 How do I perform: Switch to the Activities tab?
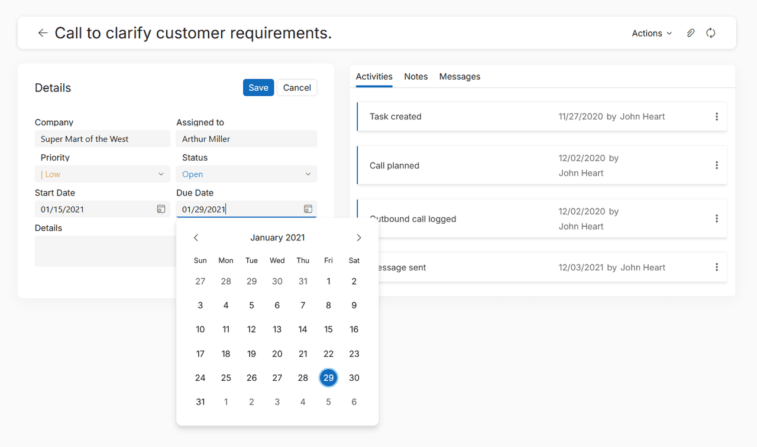pos(374,77)
